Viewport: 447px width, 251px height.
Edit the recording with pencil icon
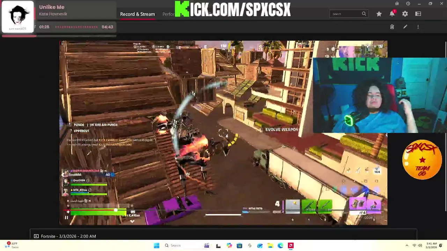pyautogui.click(x=405, y=27)
